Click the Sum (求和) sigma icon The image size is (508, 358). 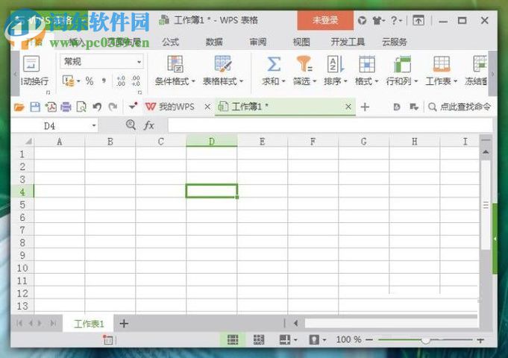point(274,64)
